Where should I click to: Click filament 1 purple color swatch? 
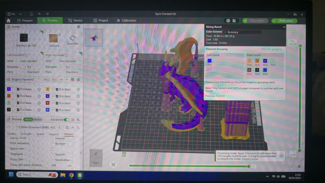9,89
